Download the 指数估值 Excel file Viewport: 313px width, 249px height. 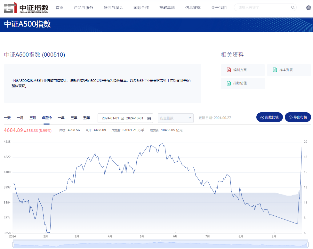[240, 83]
